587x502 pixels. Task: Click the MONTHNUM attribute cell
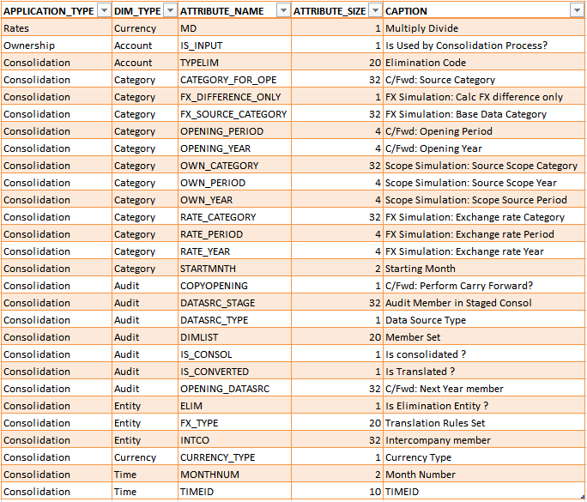tap(233, 475)
